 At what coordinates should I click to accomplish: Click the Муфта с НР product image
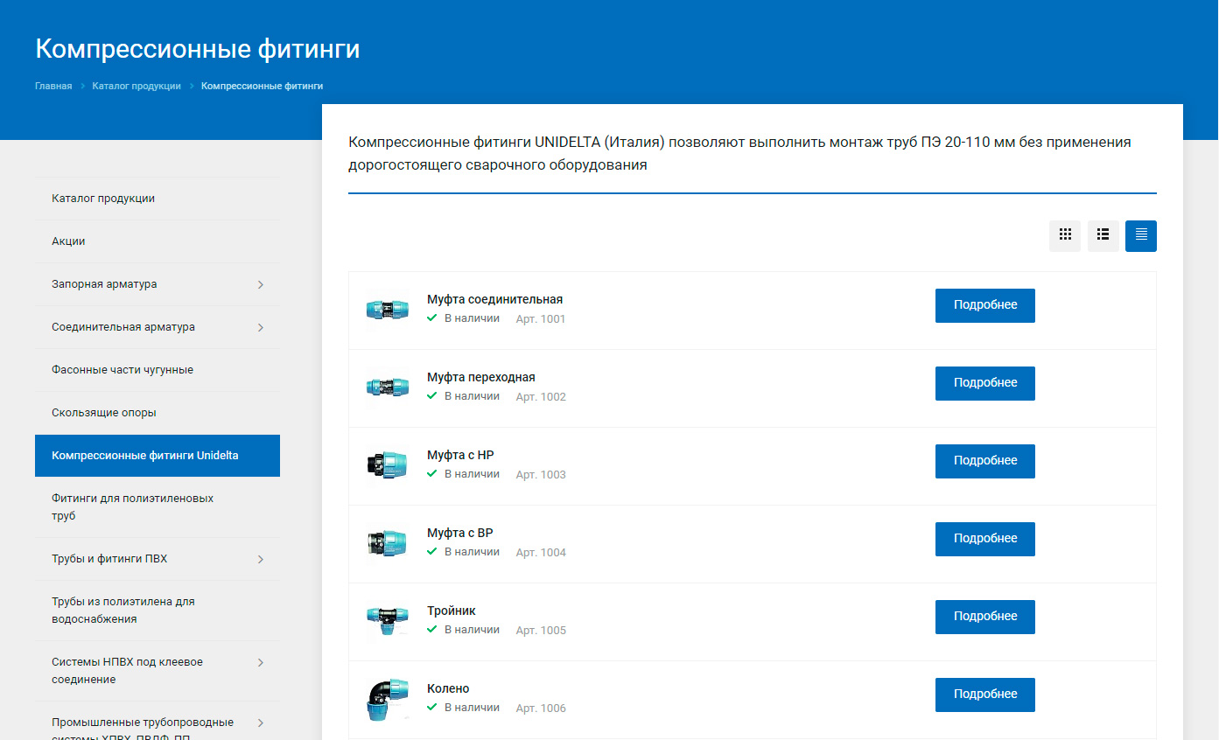pos(386,465)
